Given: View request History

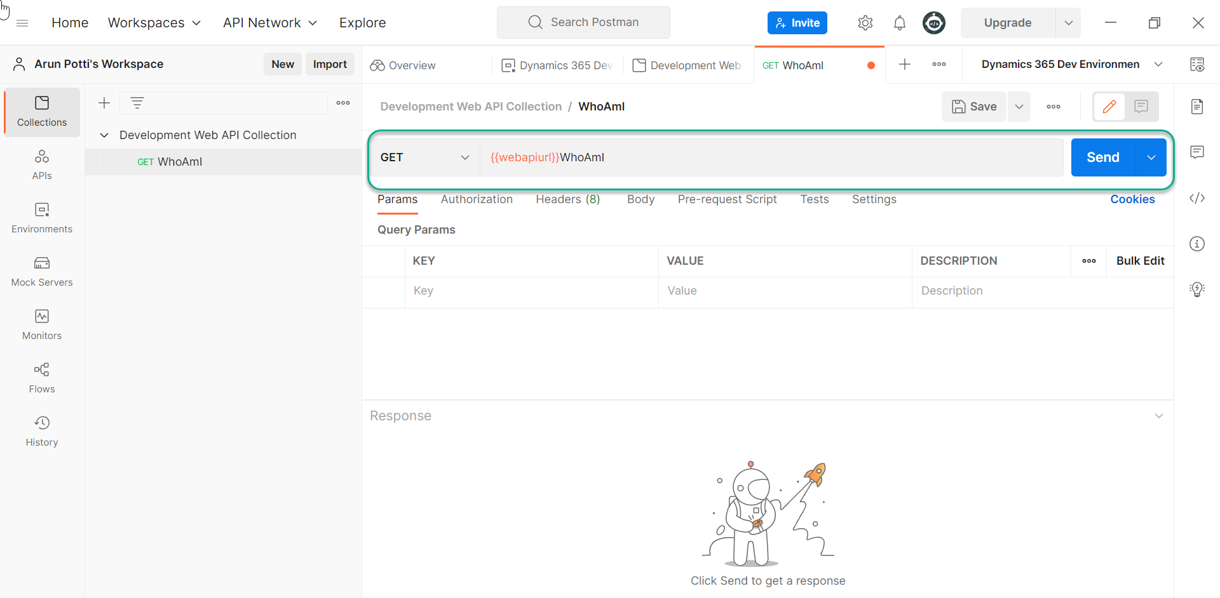Looking at the screenshot, I should [41, 430].
